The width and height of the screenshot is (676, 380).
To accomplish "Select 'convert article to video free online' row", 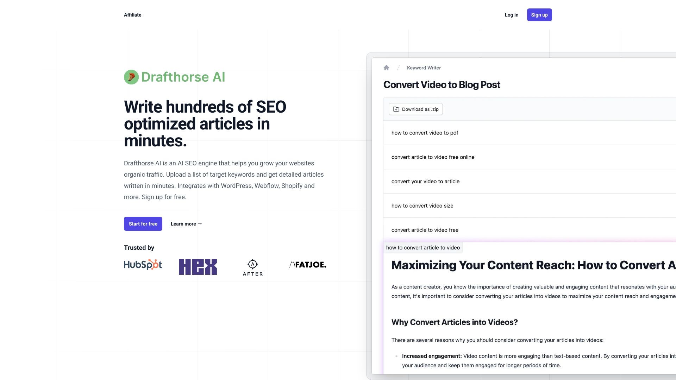I will coord(433,157).
